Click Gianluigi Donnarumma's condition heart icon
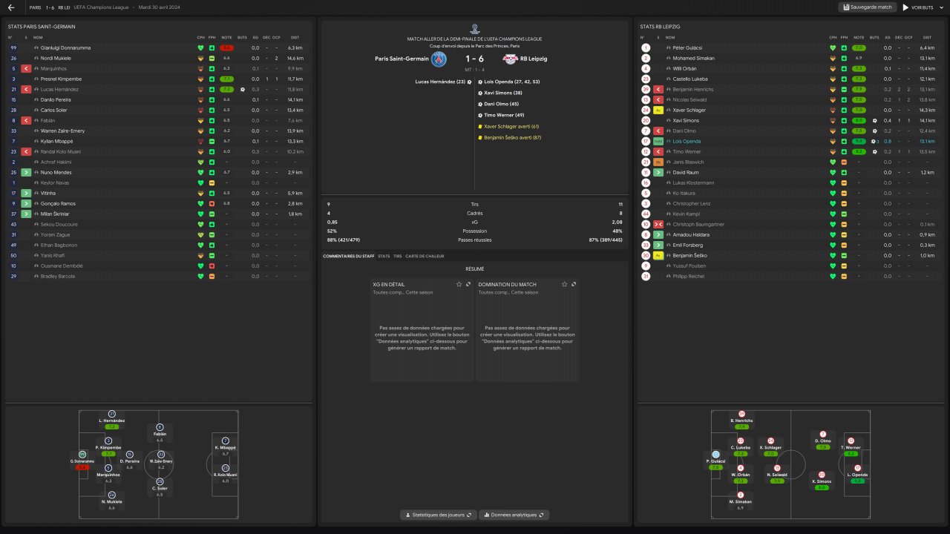Screen dimensions: 950x534 click(x=200, y=47)
